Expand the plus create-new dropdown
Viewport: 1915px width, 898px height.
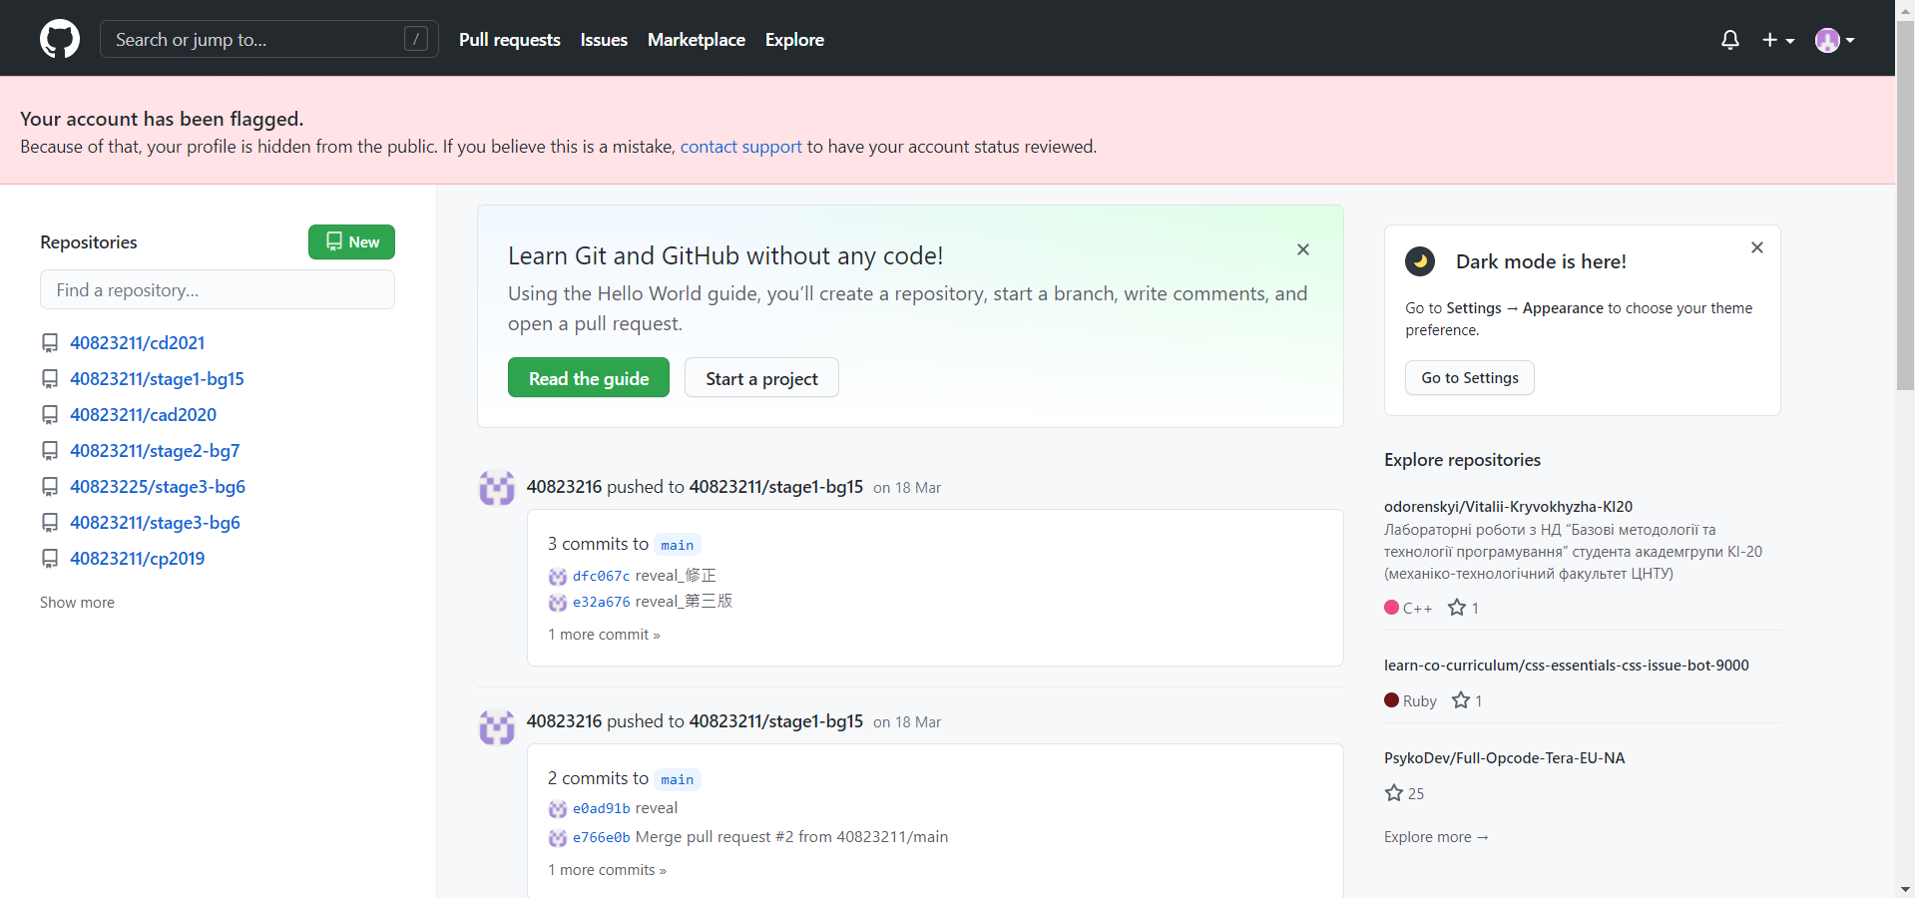click(x=1778, y=40)
